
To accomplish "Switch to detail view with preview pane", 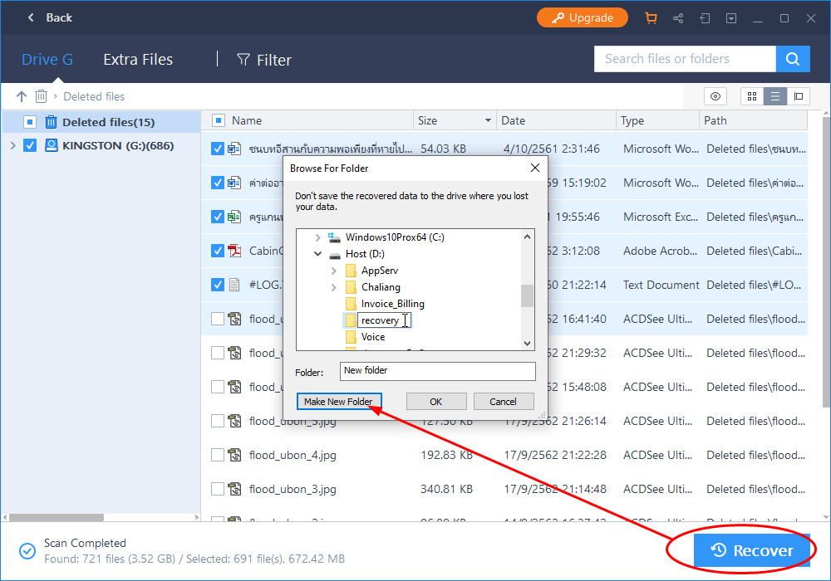I will coord(799,96).
